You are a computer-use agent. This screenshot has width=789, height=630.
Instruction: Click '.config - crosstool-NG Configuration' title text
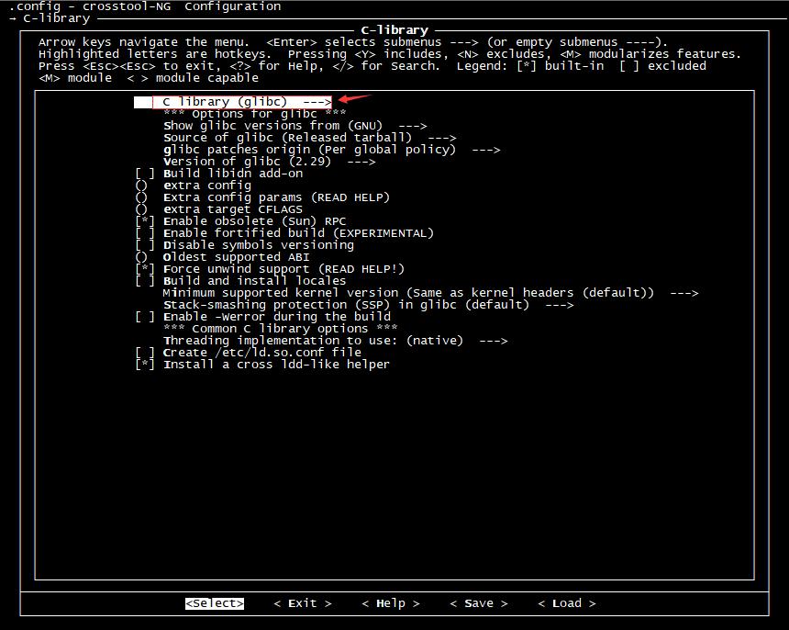(145, 6)
